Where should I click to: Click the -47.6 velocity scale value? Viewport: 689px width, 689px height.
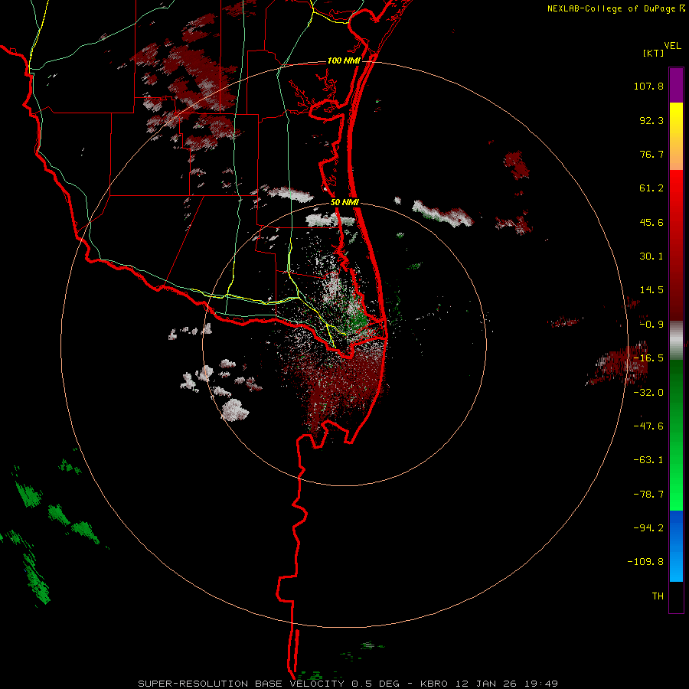pyautogui.click(x=648, y=426)
